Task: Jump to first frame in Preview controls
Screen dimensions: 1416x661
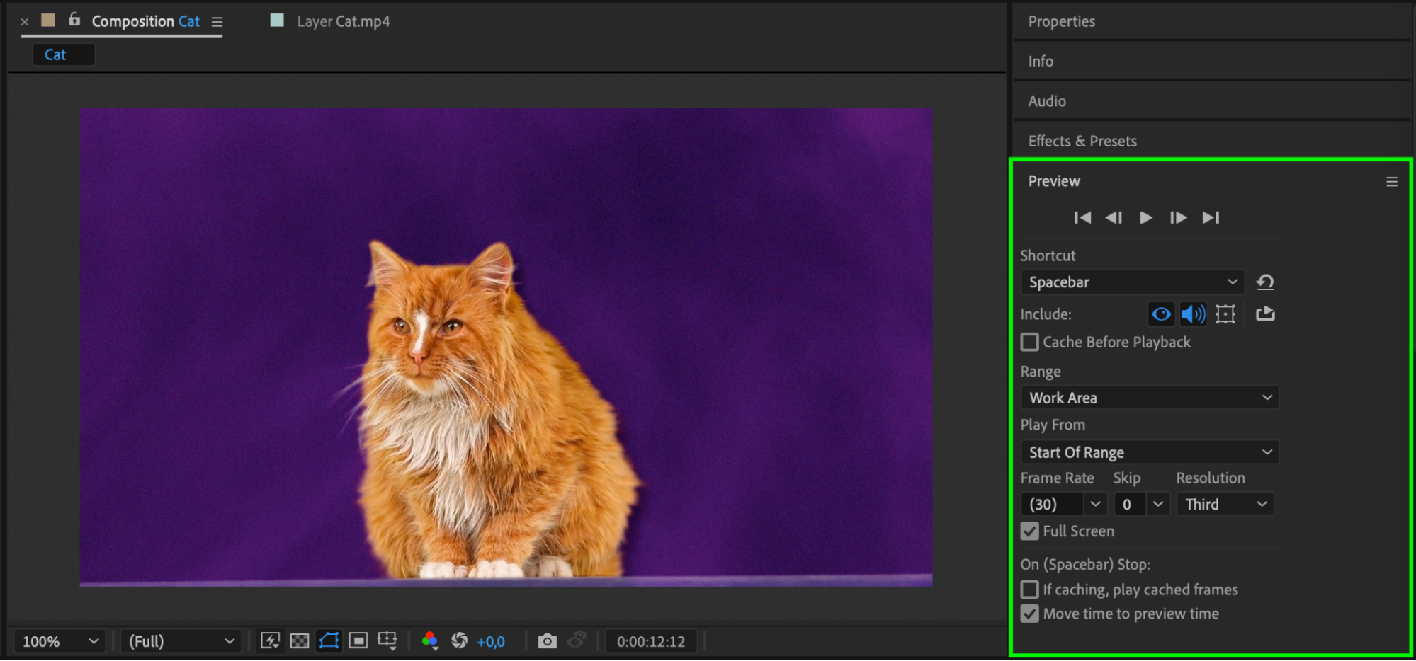Action: point(1082,217)
